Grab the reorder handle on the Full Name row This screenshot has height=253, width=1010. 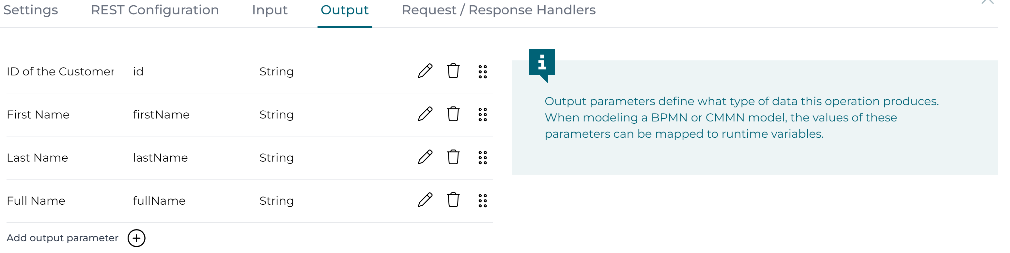coord(483,201)
